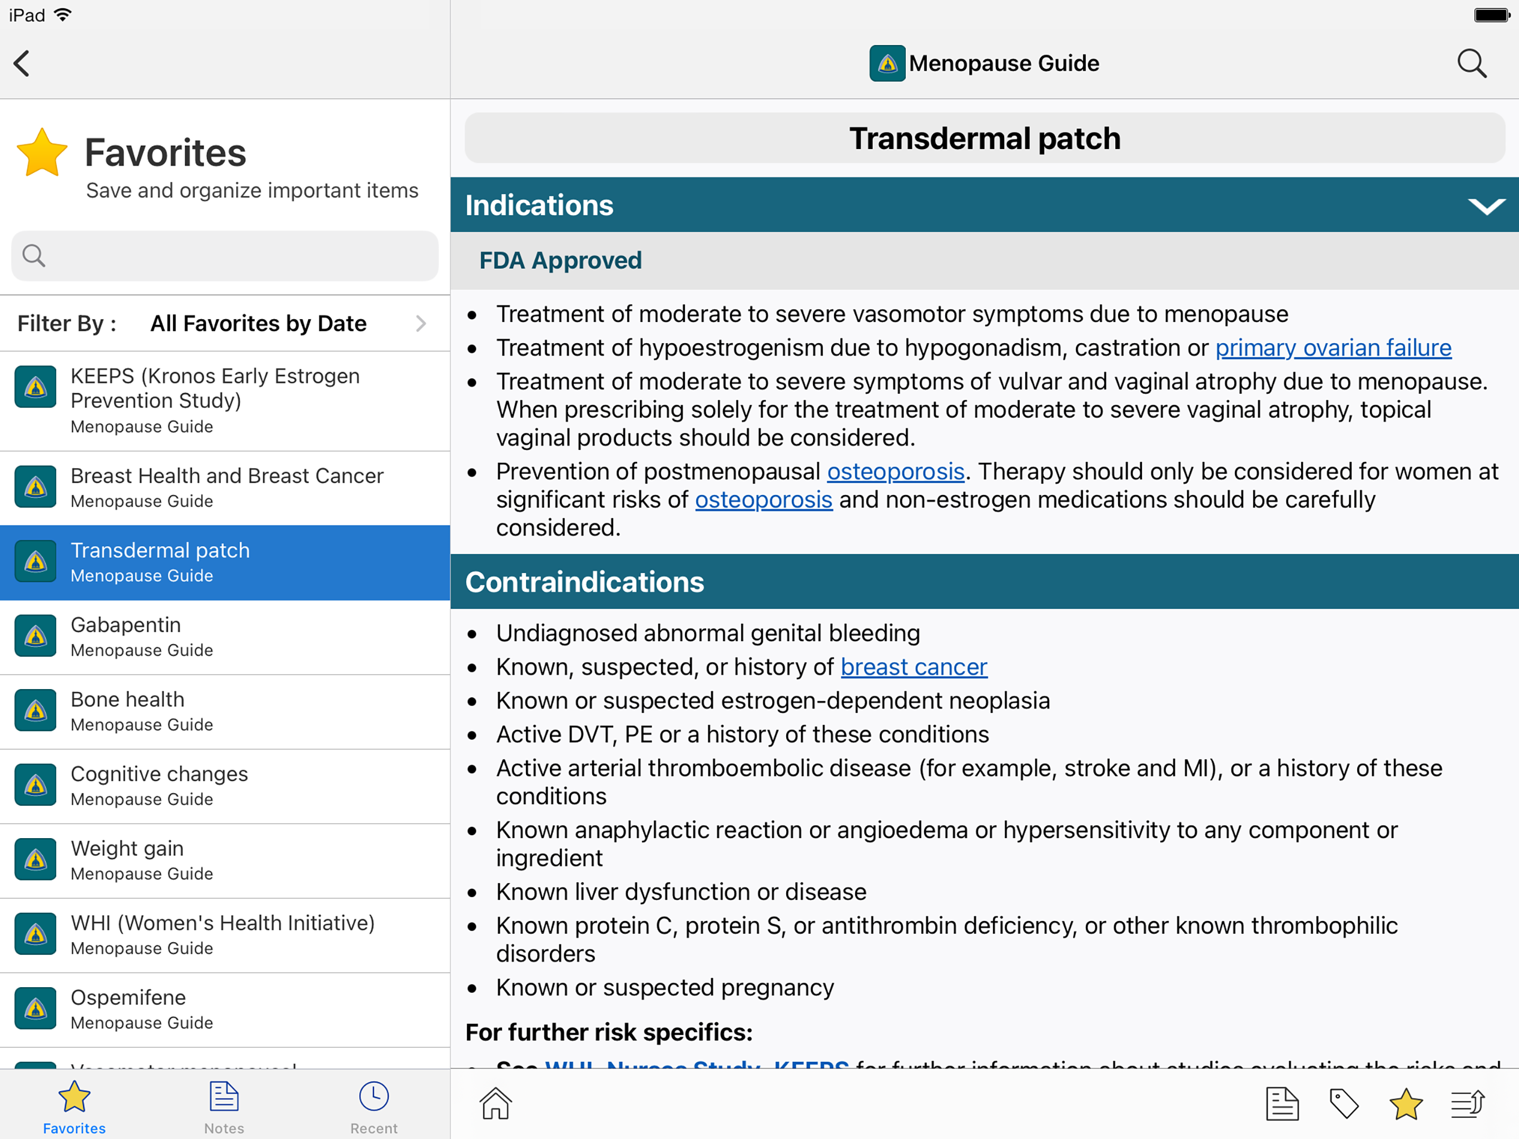
Task: Click the Breast Health entry guide icon
Action: click(36, 487)
